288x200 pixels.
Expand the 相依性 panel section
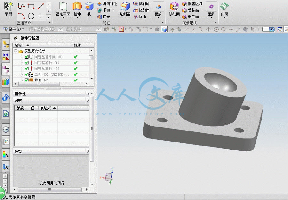pyautogui.click(x=88, y=94)
